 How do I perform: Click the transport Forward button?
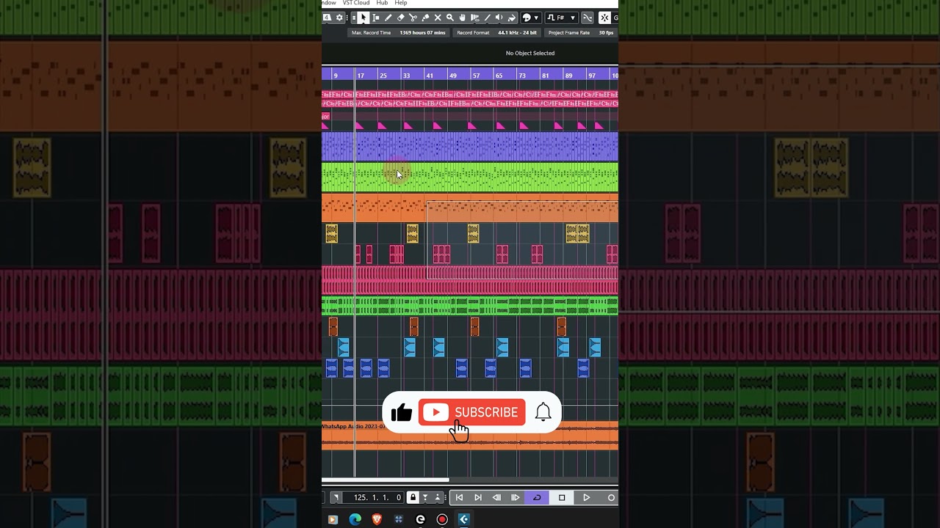click(515, 498)
